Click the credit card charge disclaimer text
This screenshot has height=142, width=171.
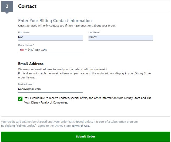pyautogui.click(x=70, y=122)
